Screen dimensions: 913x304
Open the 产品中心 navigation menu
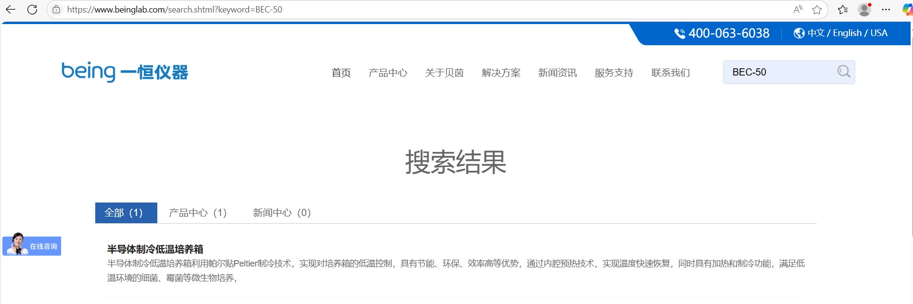388,73
